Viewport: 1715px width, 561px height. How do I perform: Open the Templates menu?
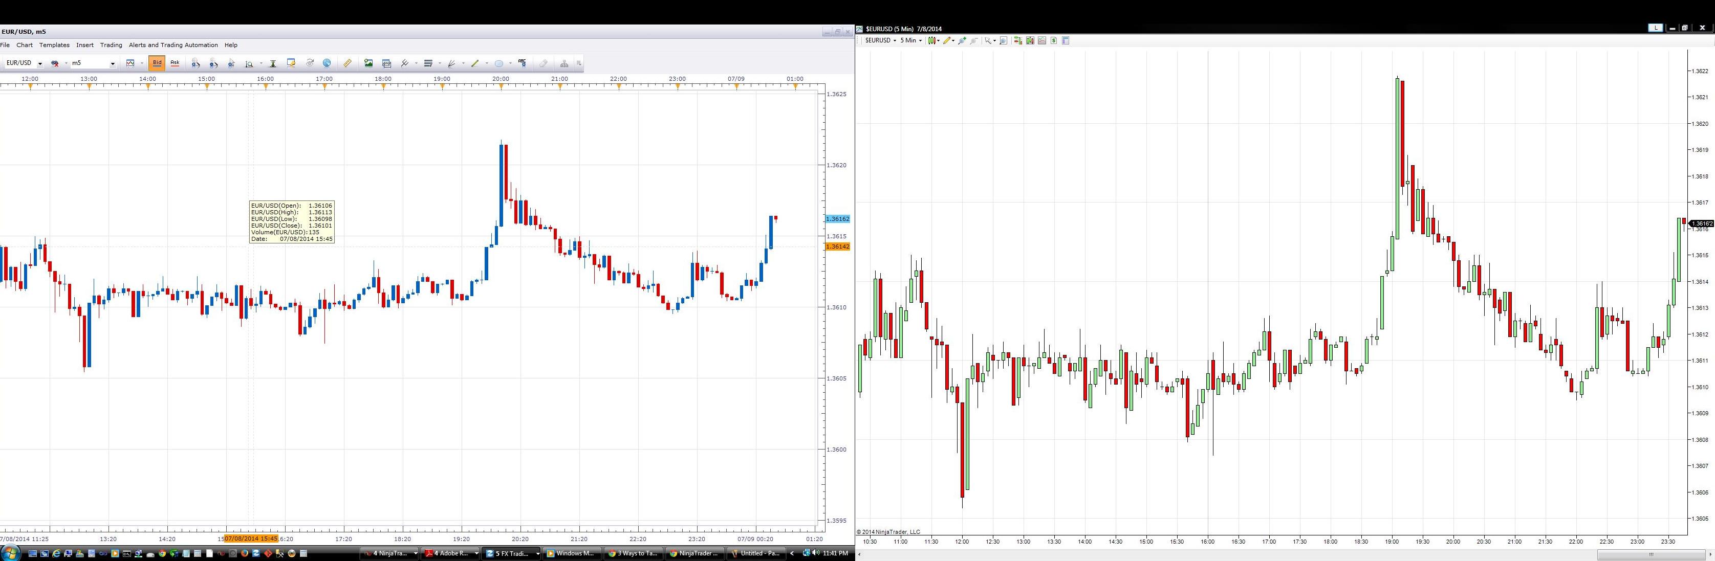[54, 45]
